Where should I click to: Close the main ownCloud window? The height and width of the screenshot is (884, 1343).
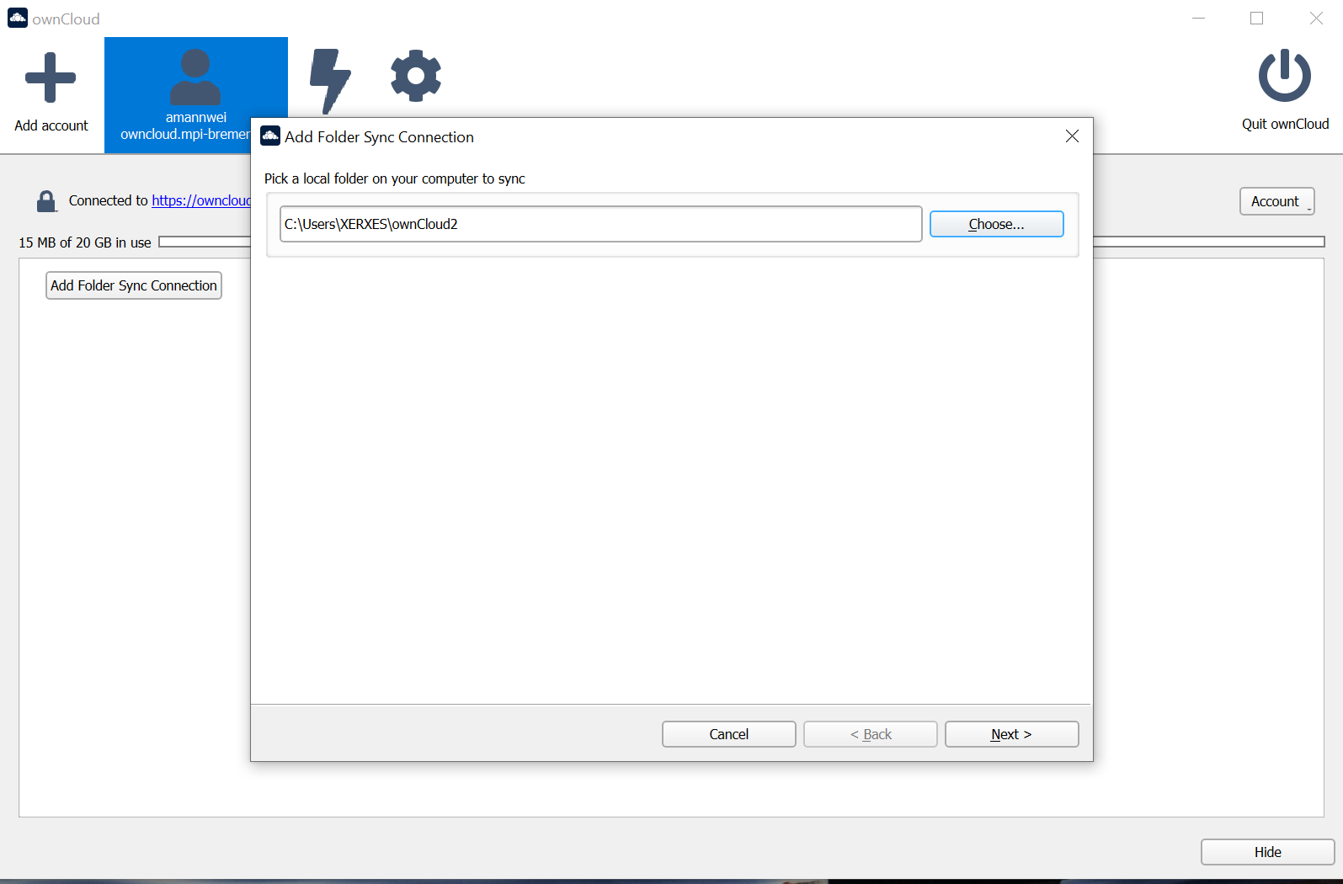point(1316,19)
